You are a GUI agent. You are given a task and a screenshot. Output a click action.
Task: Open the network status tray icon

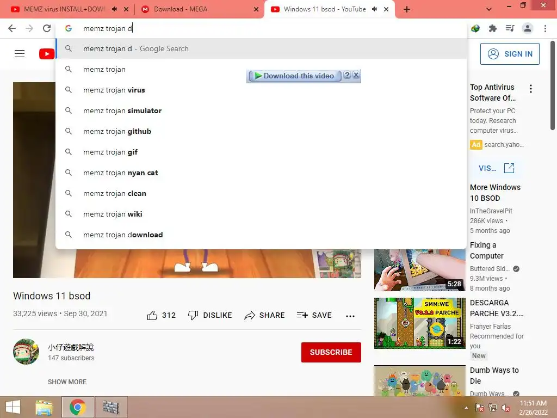tap(493, 408)
